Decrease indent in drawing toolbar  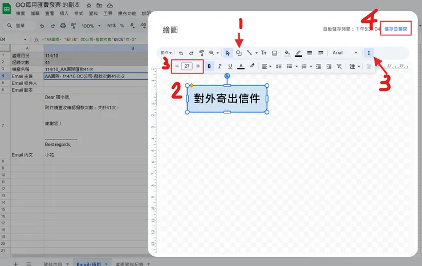(318, 67)
